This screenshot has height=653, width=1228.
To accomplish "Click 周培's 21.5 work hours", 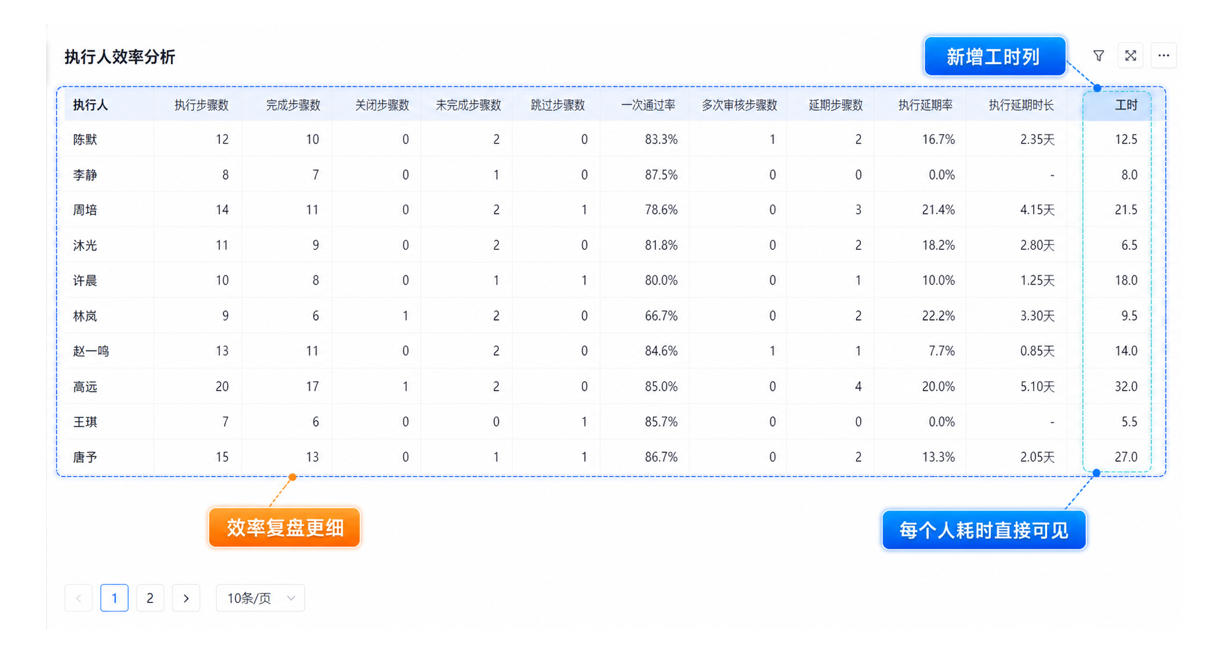I will tap(1126, 210).
